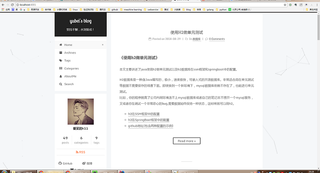Click the yubei's blog site title
The image size is (320, 173).
click(x=80, y=21)
